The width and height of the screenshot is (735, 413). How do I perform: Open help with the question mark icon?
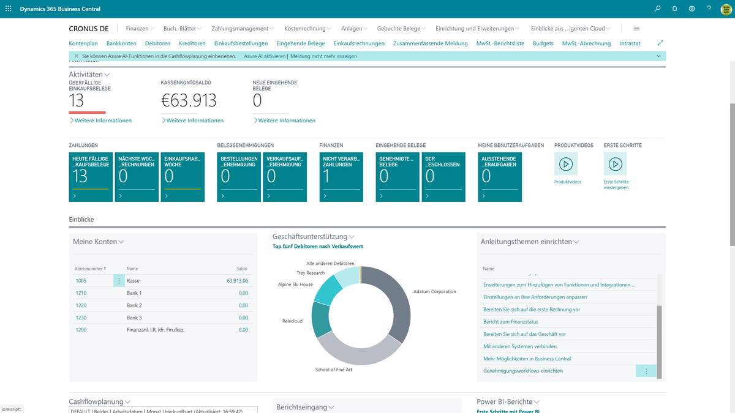tap(709, 9)
